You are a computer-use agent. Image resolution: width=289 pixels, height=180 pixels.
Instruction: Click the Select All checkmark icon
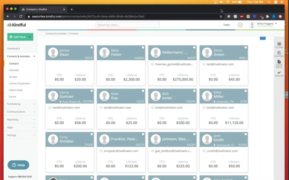279,72
